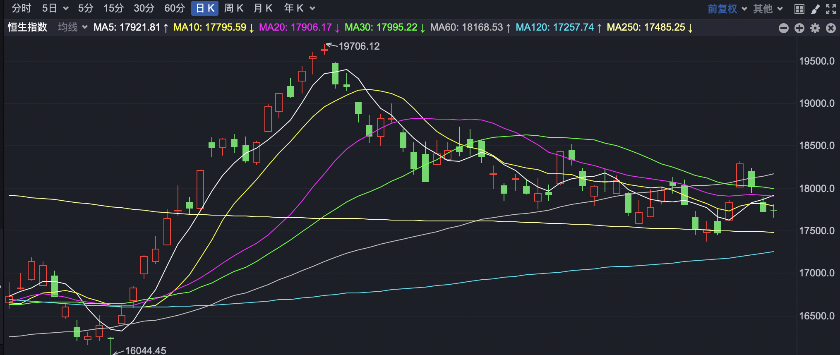This screenshot has width=840, height=355.
Task: Open indicator settings gear icon
Action: [815, 28]
